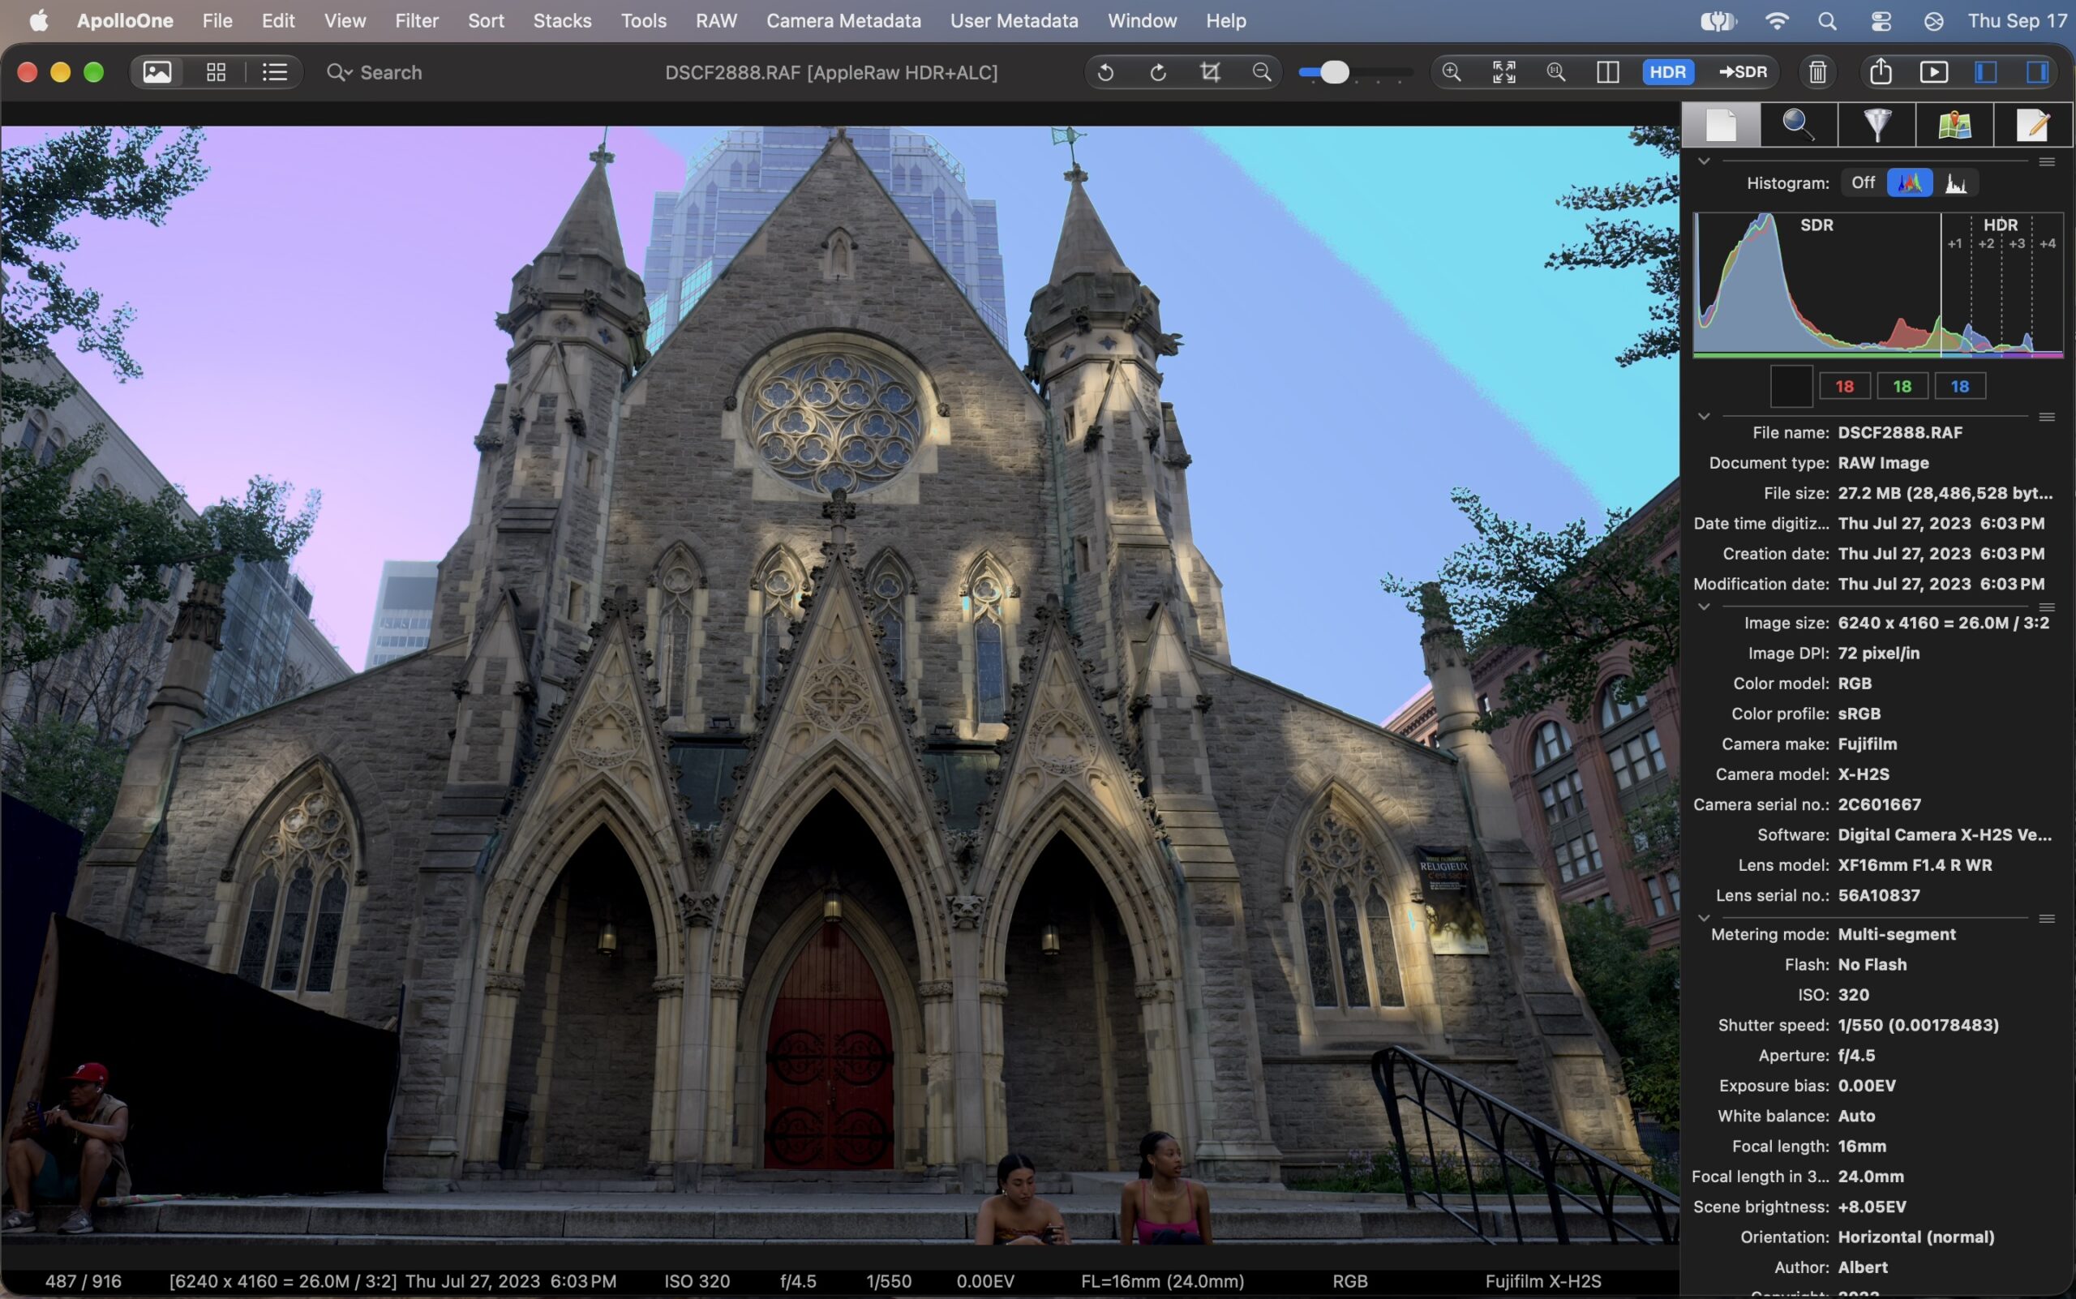
Task: Collapse the Metering mode section chevron
Action: point(1704,918)
